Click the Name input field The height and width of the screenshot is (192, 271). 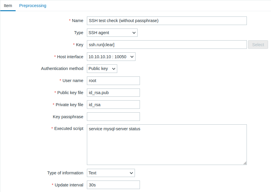tap(167, 21)
